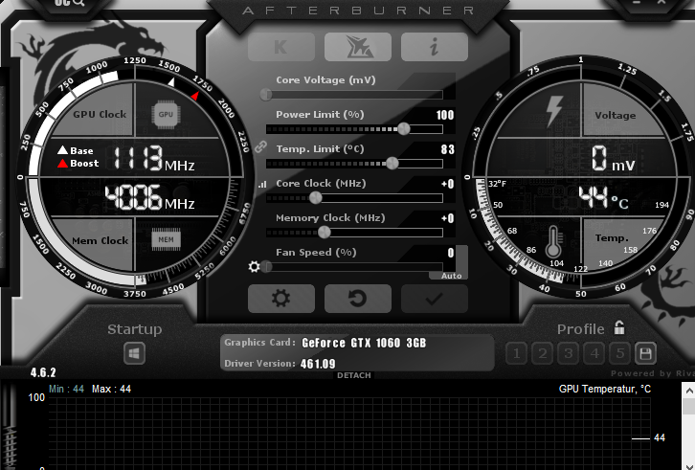The image size is (695, 470).
Task: Click the lightning bolt voltage icon
Action: [553, 110]
